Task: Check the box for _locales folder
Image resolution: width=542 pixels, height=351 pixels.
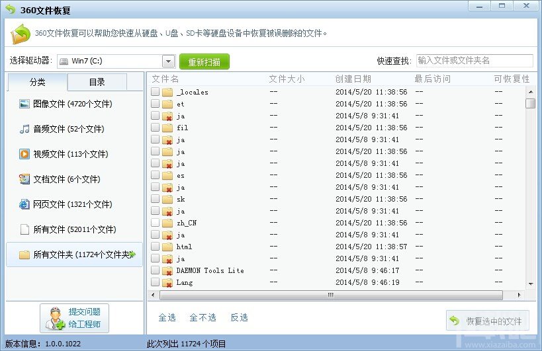Action: point(156,91)
